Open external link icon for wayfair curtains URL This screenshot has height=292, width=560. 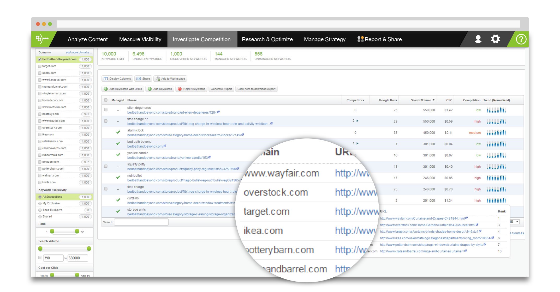click(x=467, y=218)
